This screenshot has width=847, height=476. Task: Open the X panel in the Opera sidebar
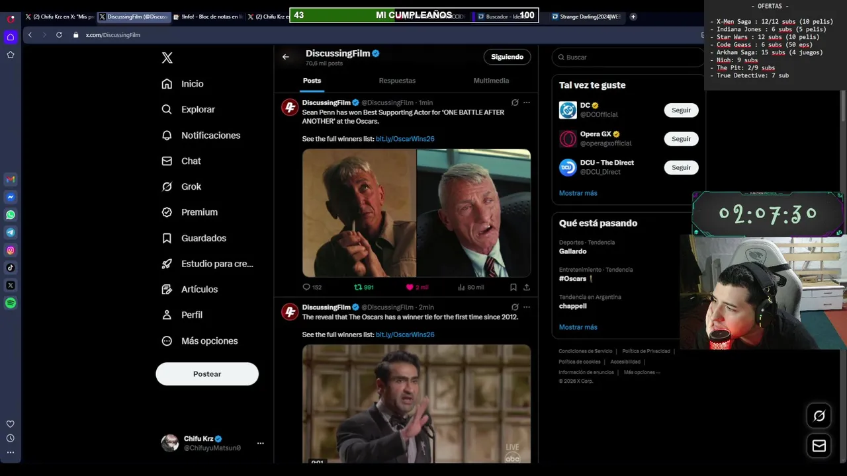[x=11, y=286]
